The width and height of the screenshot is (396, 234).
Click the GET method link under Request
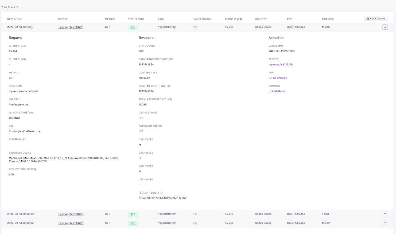11,78
